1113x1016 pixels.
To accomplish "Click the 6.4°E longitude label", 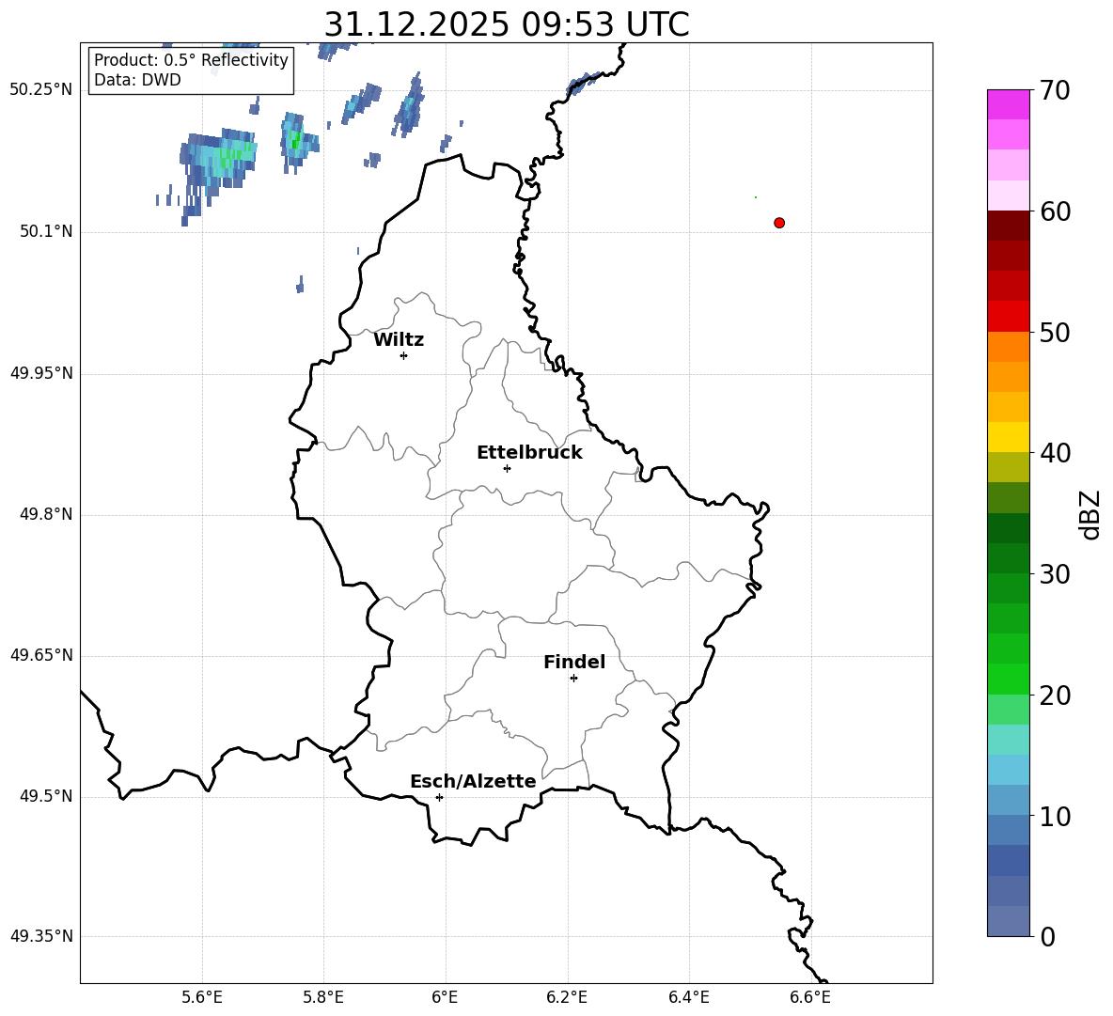I will [x=688, y=997].
